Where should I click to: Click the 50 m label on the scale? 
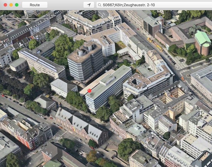[50, 15]
